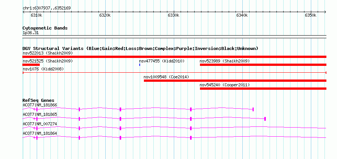Screen dimensions: 337x159
Task: Click the left arrowhead of the ruler
Action: [23, 12]
